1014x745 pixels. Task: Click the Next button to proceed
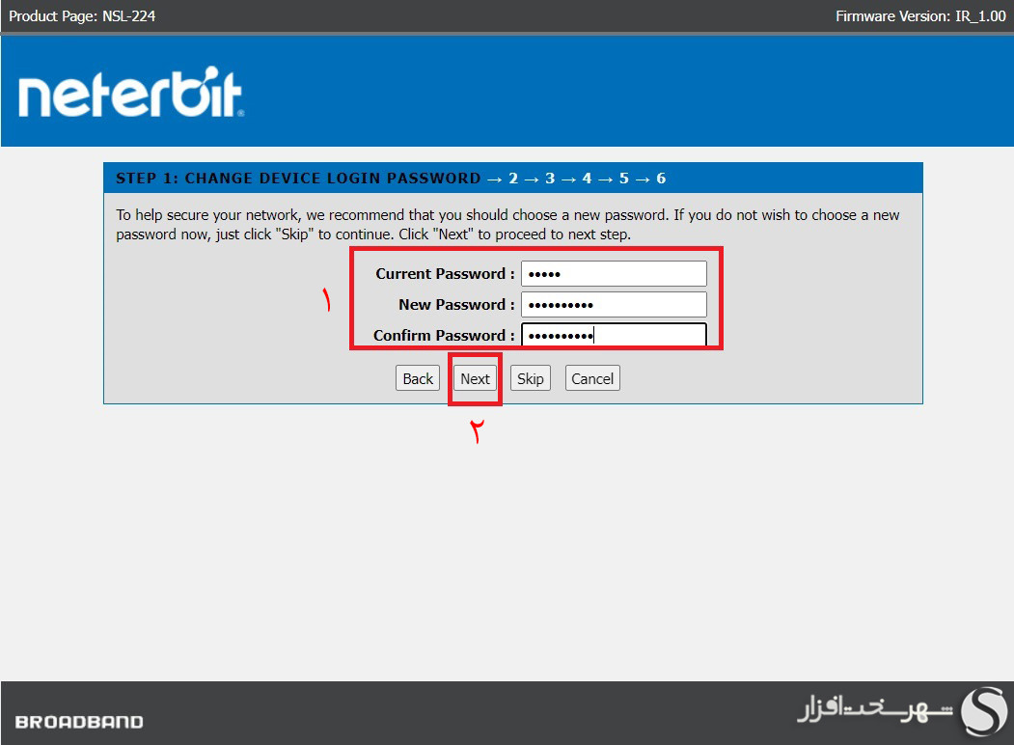[x=475, y=377]
